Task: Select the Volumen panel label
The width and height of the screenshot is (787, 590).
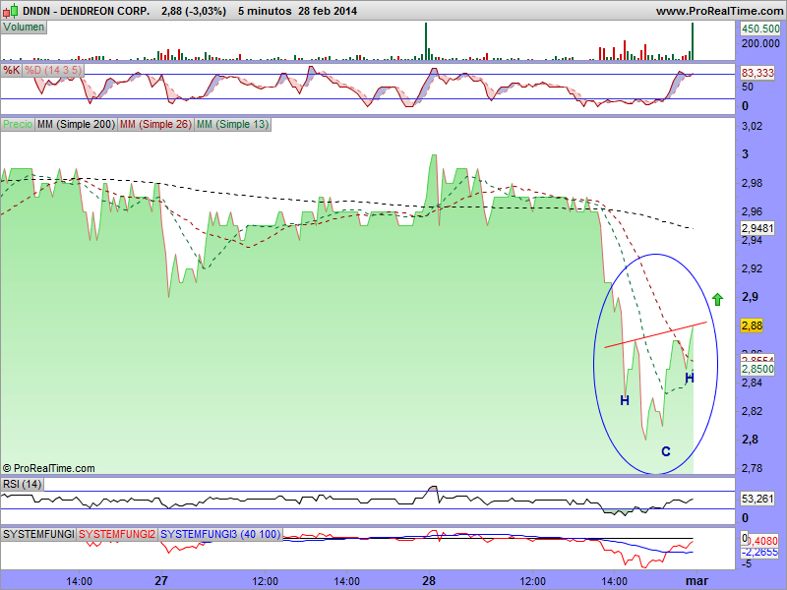Action: [24, 28]
